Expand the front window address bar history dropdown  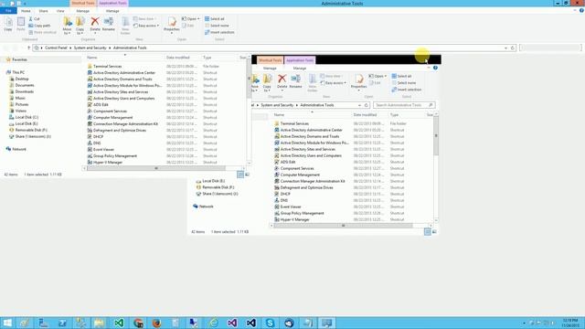click(359, 105)
